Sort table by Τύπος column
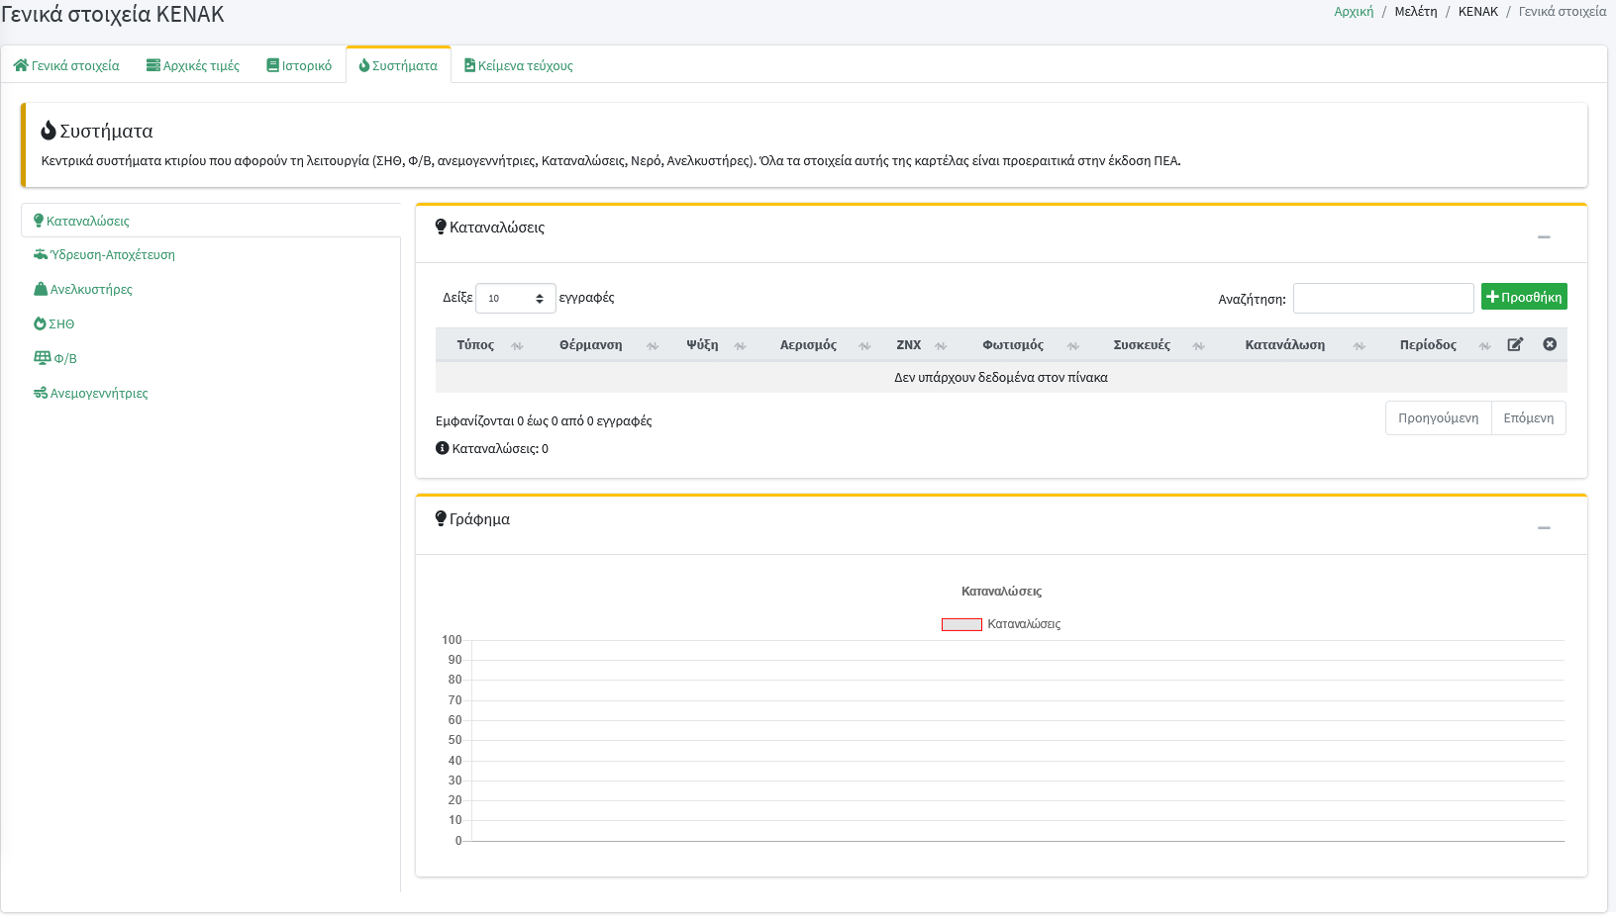Viewport: 1616px width, 919px height. (475, 345)
